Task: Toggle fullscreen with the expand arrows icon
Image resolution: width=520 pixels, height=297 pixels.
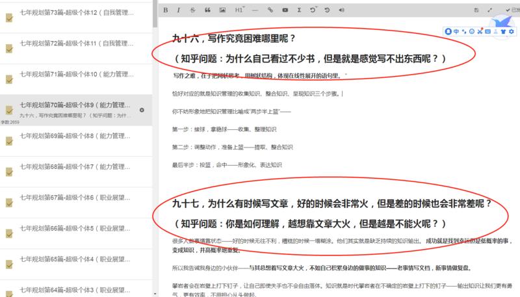Action: click(x=490, y=10)
